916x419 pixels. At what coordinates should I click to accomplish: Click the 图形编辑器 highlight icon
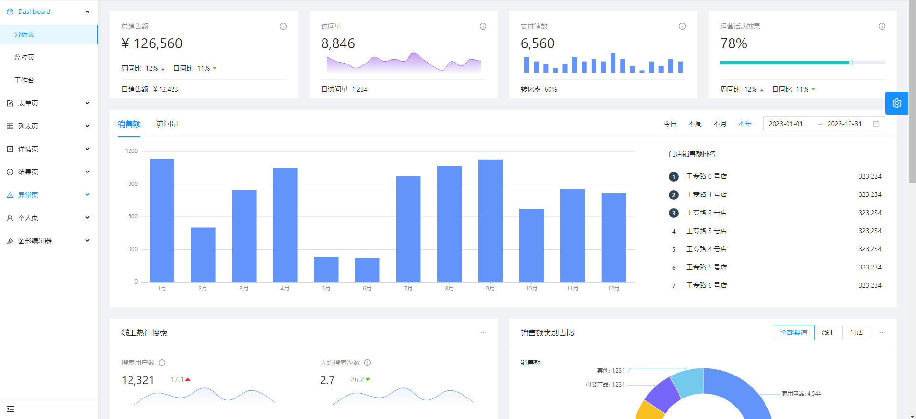click(10, 241)
